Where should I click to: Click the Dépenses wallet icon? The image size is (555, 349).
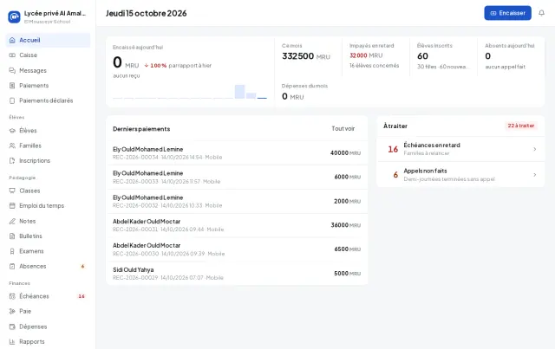(12, 326)
